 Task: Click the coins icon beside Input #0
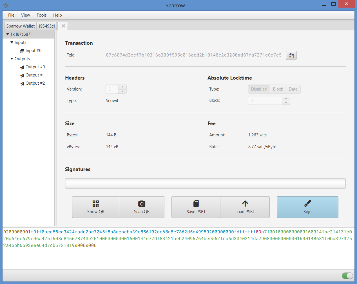22,51
